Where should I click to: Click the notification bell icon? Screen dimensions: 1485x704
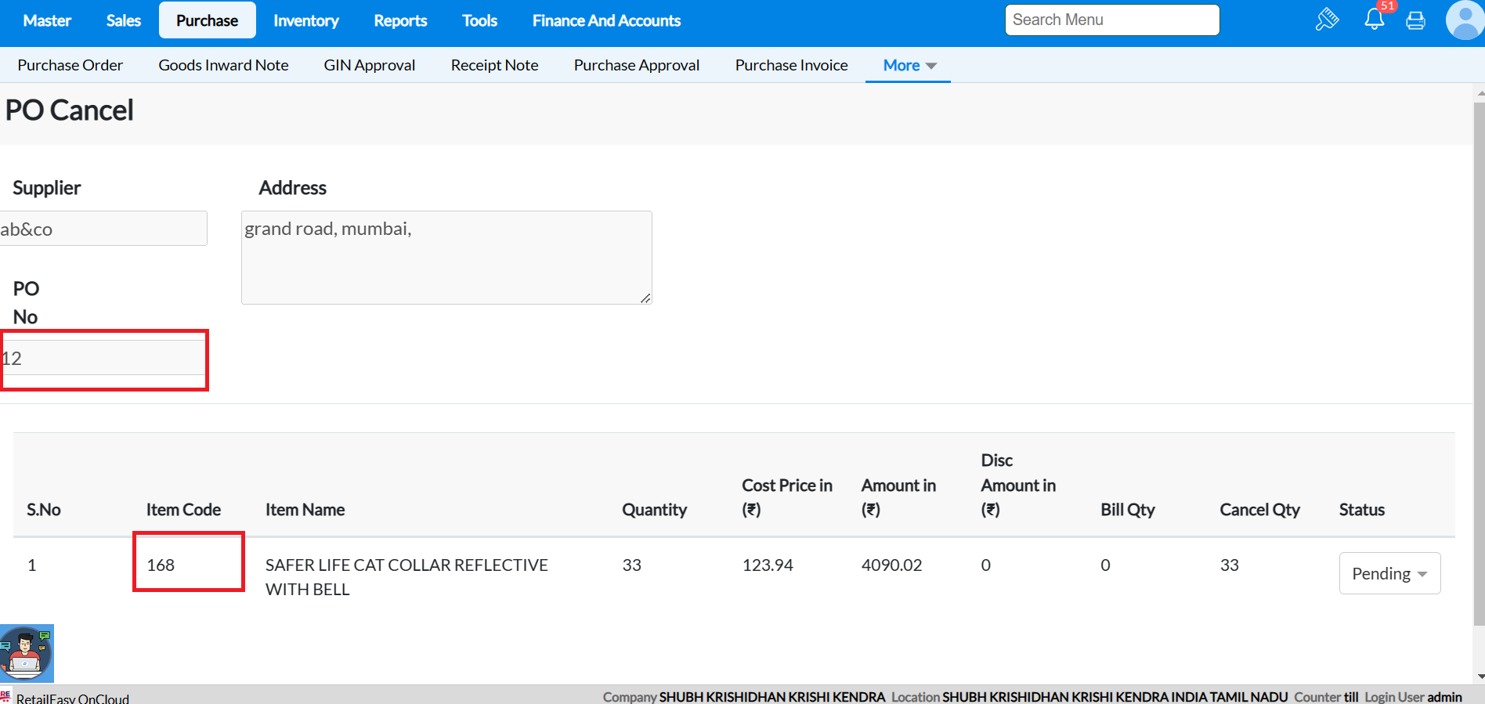coord(1374,20)
